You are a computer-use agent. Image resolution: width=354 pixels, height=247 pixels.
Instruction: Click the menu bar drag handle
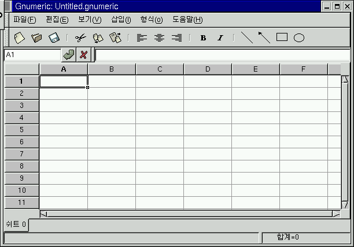click(6, 20)
